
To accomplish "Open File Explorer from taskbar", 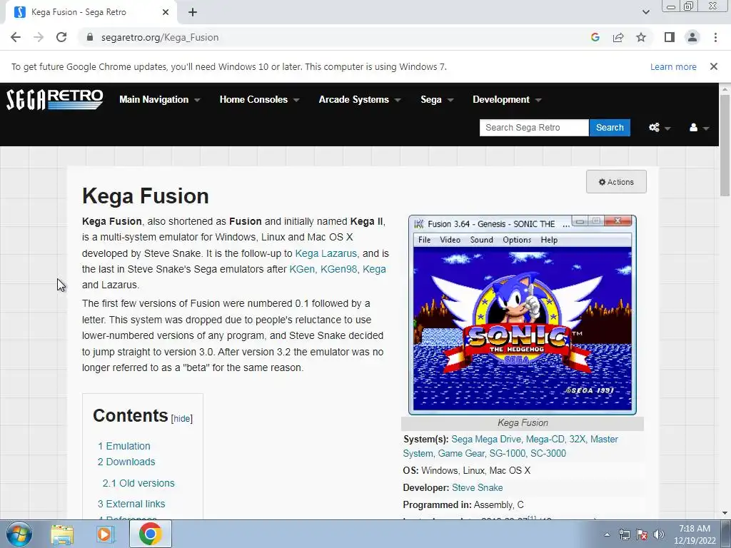I will [x=63, y=534].
